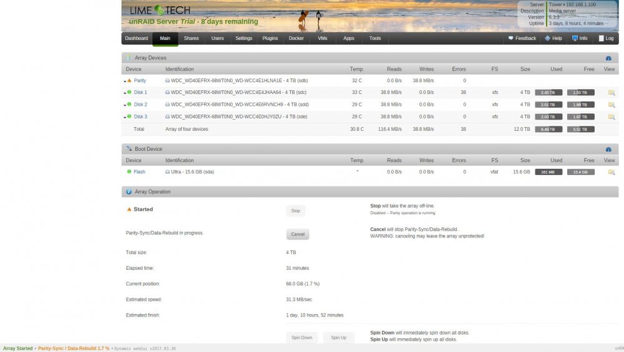Click the Spin Down button
This screenshot has height=352, width=624.
click(x=301, y=337)
